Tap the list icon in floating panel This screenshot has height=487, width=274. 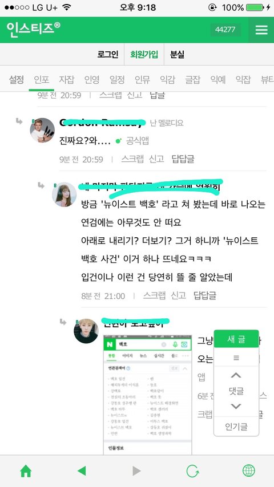(x=236, y=358)
